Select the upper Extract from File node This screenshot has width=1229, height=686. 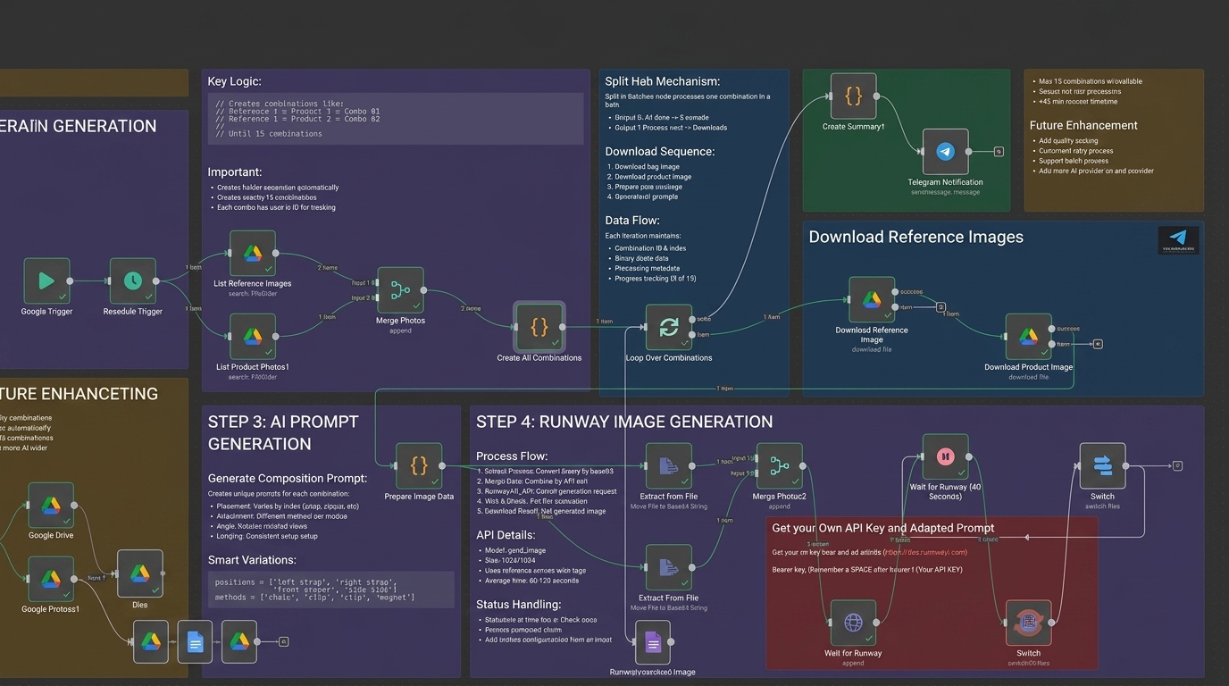pos(669,466)
